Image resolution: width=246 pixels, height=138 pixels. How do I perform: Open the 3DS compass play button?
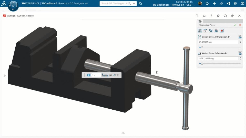pyautogui.click(x=13, y=6)
